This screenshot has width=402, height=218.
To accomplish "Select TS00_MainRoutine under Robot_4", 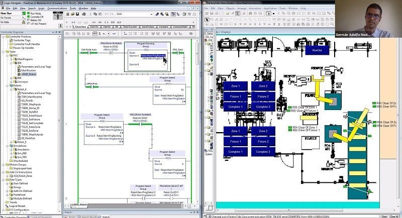I will click(31, 97).
